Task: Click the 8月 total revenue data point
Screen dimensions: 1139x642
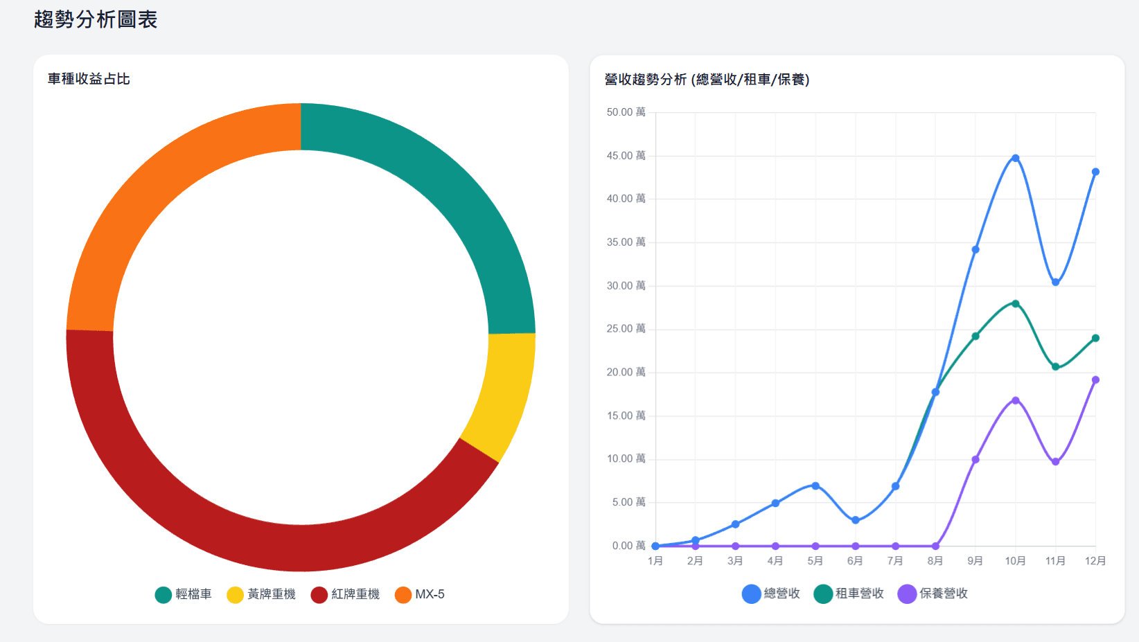Action: click(935, 392)
